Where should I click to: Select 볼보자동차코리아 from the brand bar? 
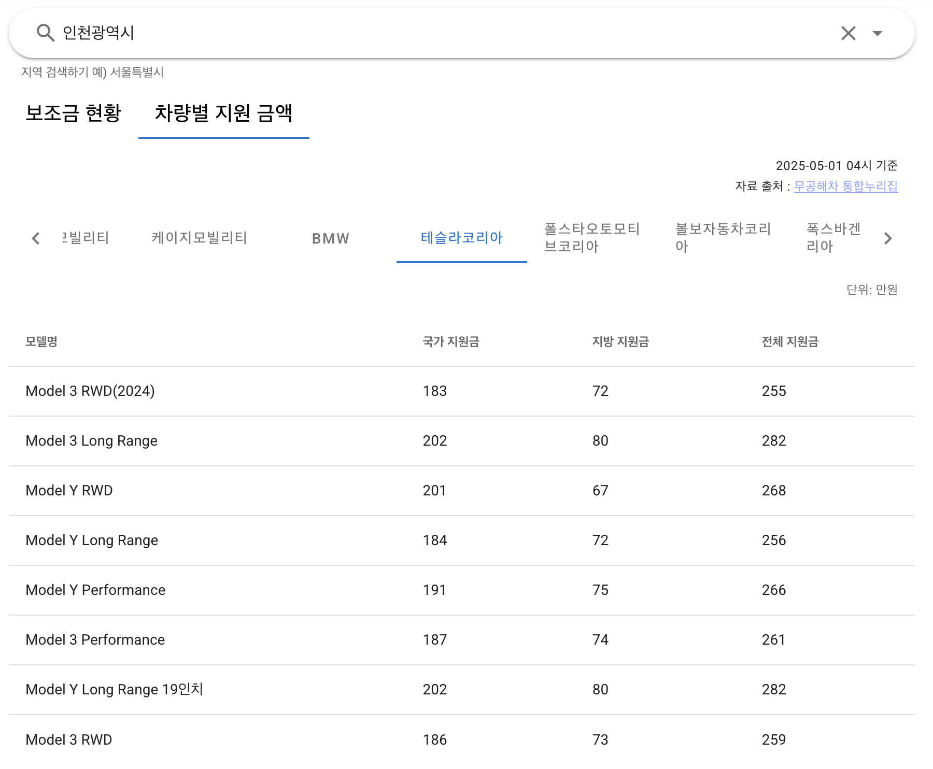(723, 238)
